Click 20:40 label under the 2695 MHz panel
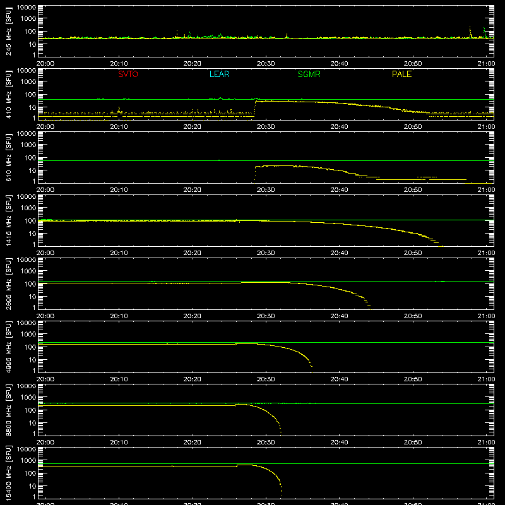Viewport: 505px width, 505px height. tap(339, 316)
